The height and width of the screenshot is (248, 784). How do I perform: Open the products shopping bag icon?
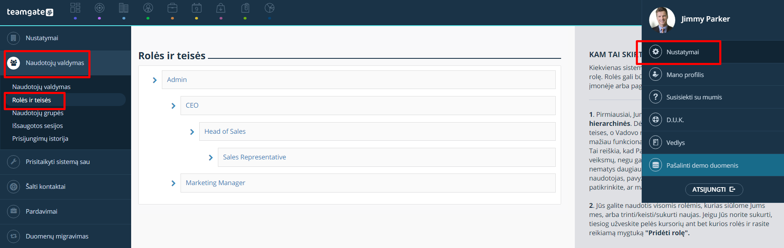tap(221, 8)
